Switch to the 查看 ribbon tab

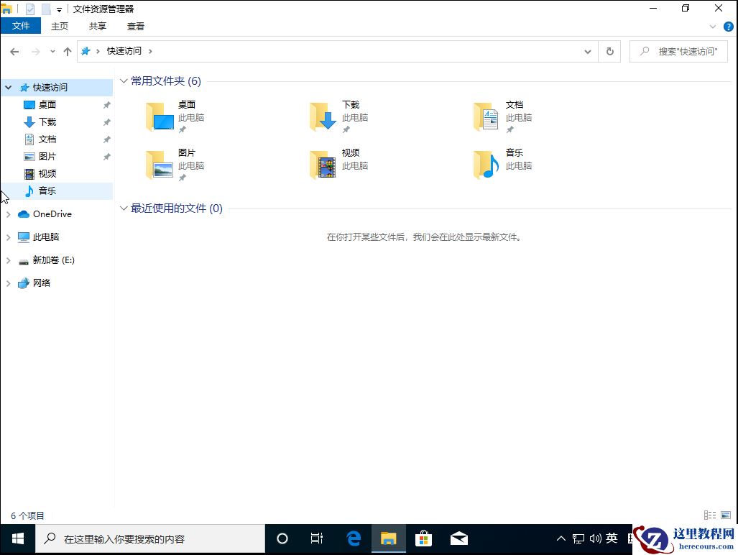(x=135, y=26)
